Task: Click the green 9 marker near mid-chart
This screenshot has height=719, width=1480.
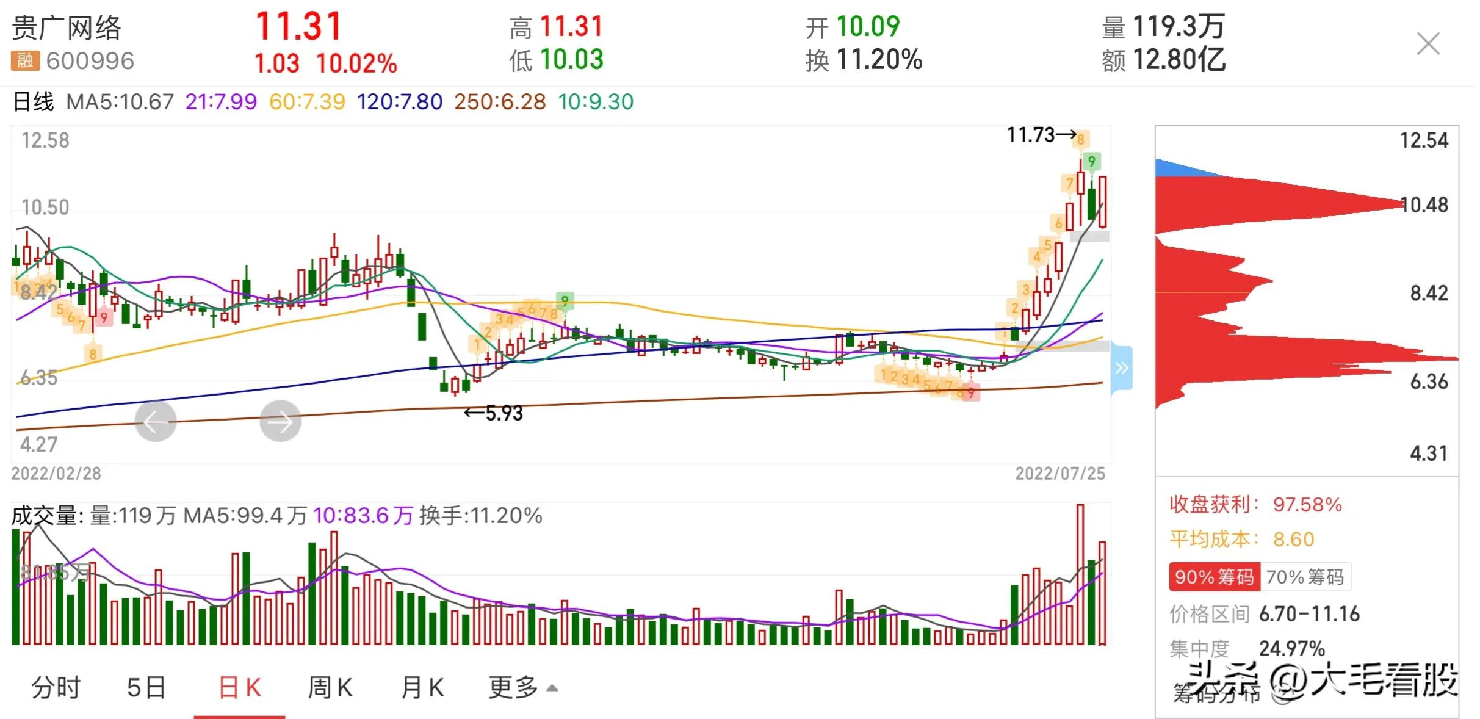Action: click(565, 300)
